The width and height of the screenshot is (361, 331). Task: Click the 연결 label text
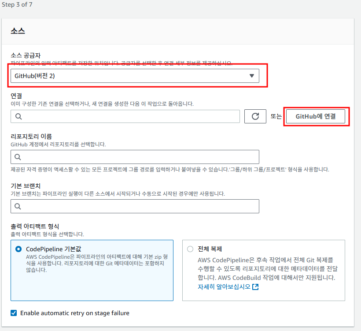pyautogui.click(x=16, y=96)
